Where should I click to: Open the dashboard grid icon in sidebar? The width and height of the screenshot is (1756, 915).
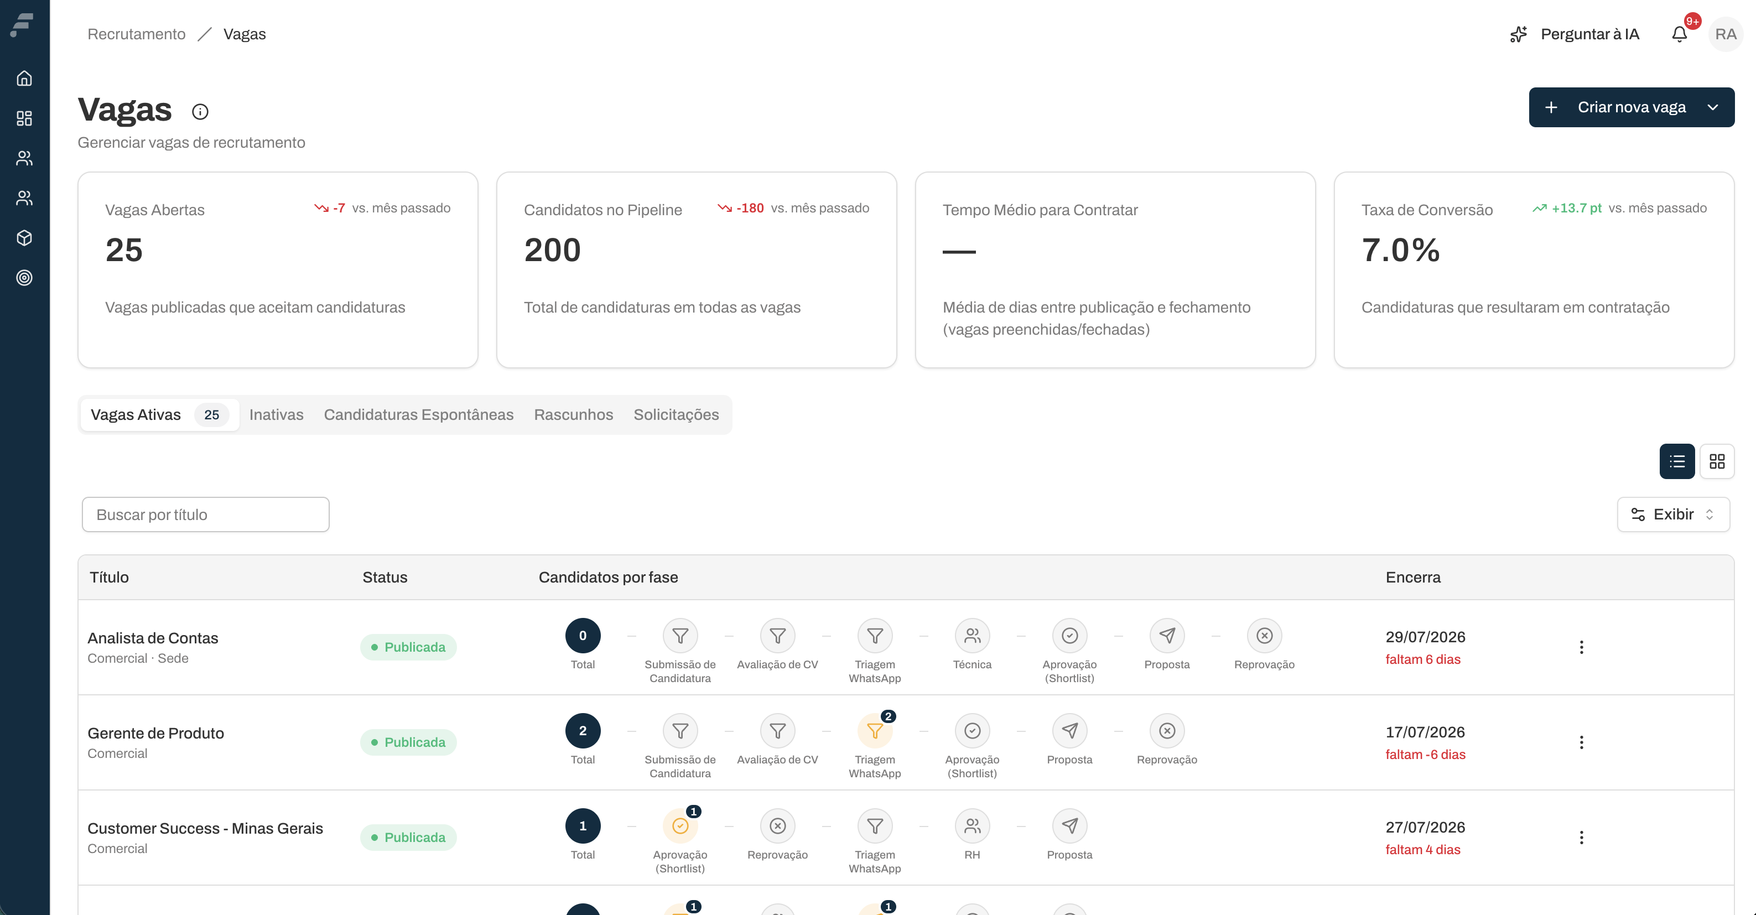24,118
